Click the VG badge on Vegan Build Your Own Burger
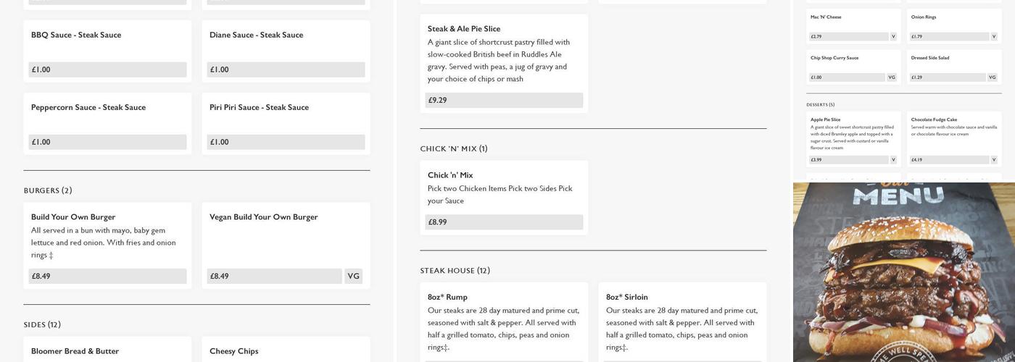This screenshot has width=1015, height=362. [353, 276]
